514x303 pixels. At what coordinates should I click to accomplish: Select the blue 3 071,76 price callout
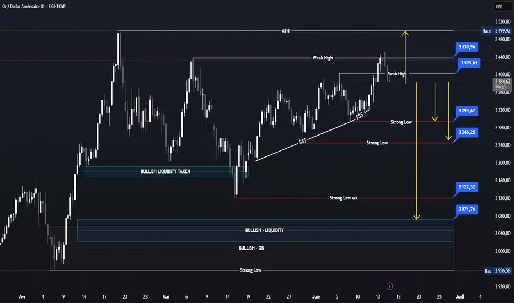coord(467,209)
